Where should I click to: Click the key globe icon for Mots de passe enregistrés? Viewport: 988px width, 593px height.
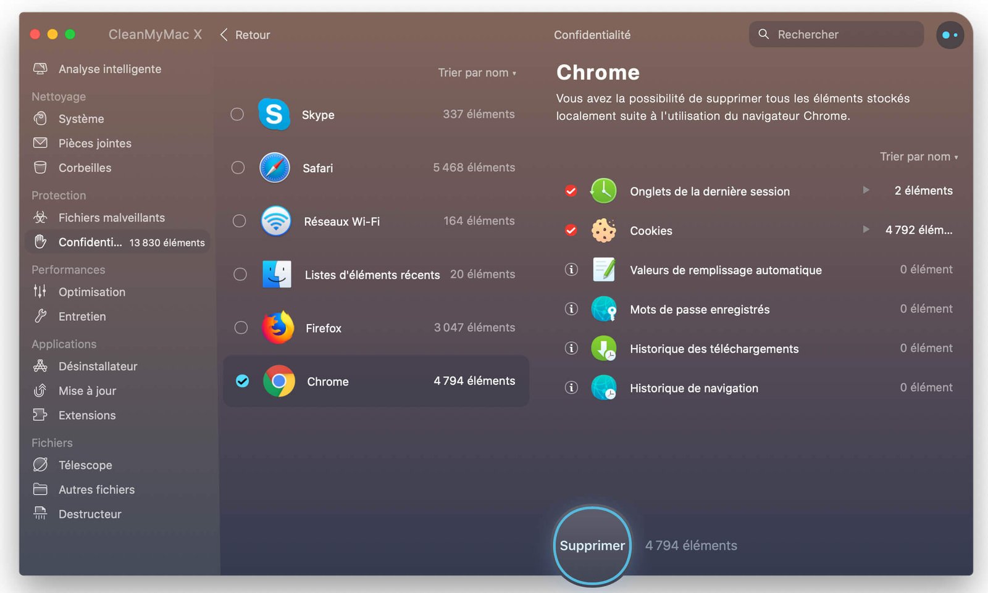point(603,309)
